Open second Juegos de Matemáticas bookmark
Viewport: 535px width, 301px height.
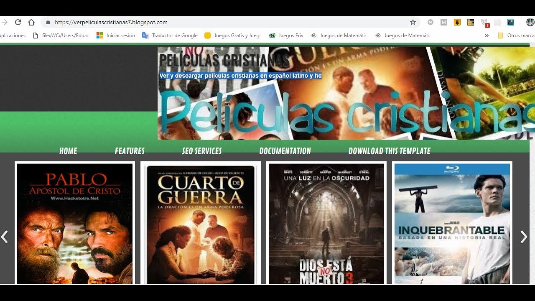click(x=403, y=36)
